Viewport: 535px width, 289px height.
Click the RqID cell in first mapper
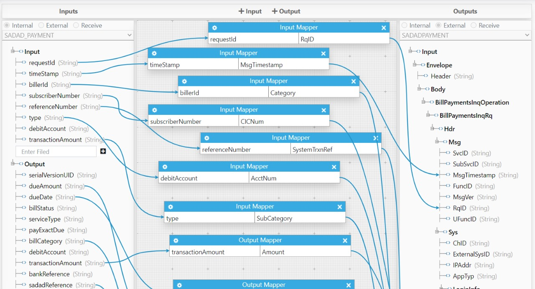344,39
